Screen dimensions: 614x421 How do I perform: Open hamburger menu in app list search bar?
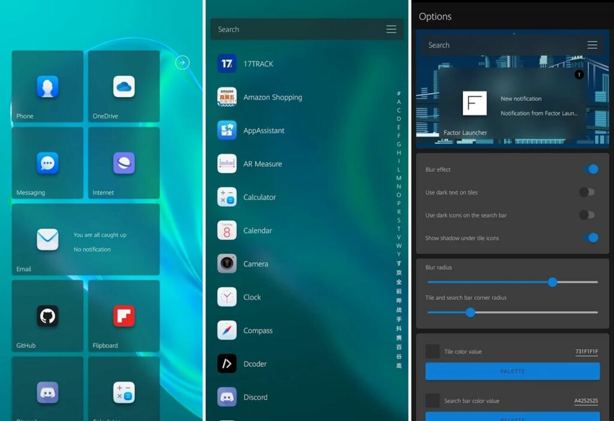pyautogui.click(x=391, y=29)
